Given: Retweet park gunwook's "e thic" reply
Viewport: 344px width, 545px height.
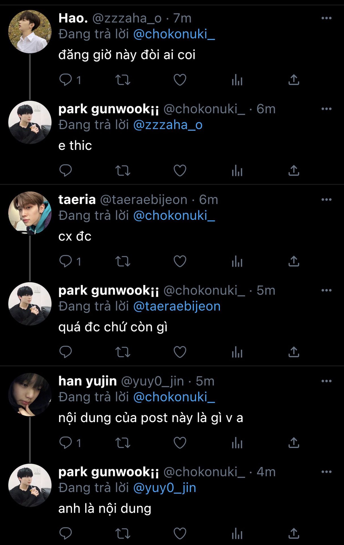Looking at the screenshot, I should click(x=123, y=171).
